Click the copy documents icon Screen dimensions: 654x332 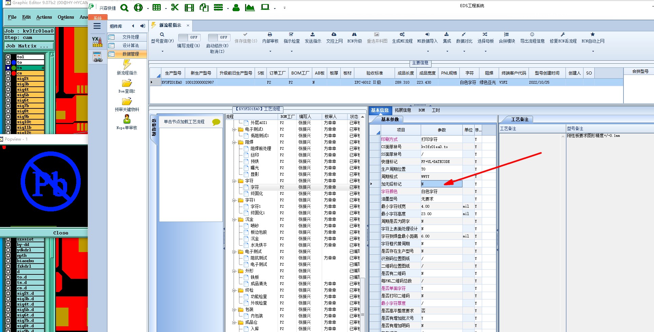[204, 7]
